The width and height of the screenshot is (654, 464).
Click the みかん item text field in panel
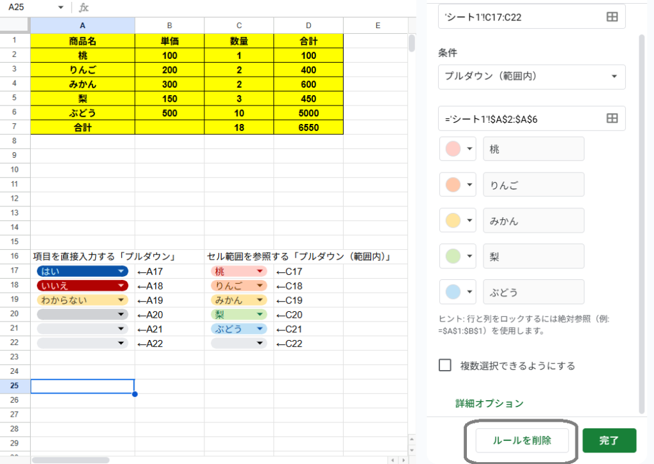click(533, 220)
